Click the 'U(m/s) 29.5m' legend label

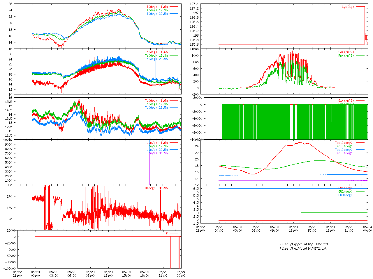pyautogui.click(x=157, y=150)
